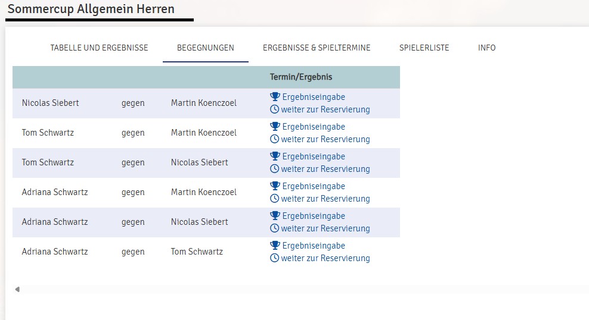Click the horizontal scrollbar left arrow

point(17,289)
